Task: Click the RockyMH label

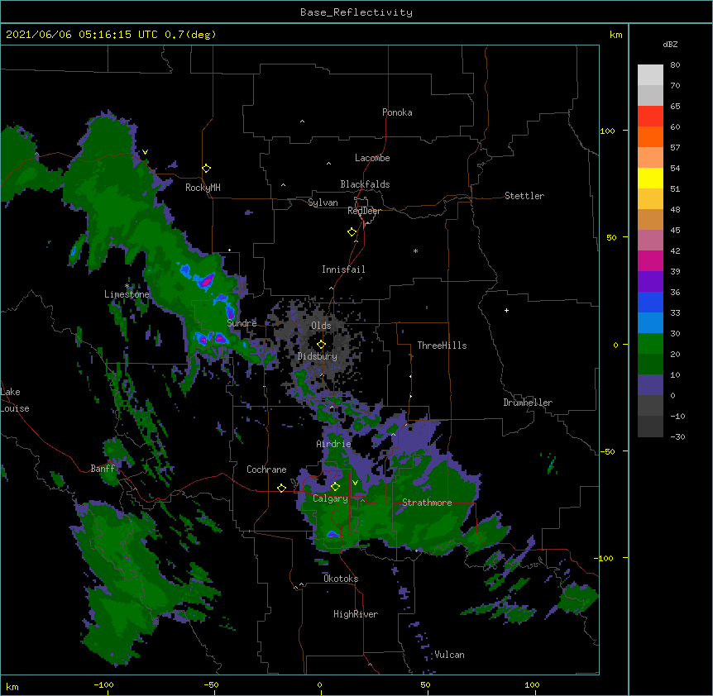Action: [203, 188]
